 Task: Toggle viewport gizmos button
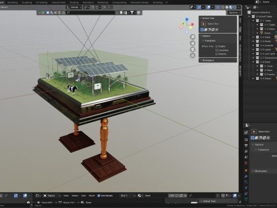pos(199,8)
